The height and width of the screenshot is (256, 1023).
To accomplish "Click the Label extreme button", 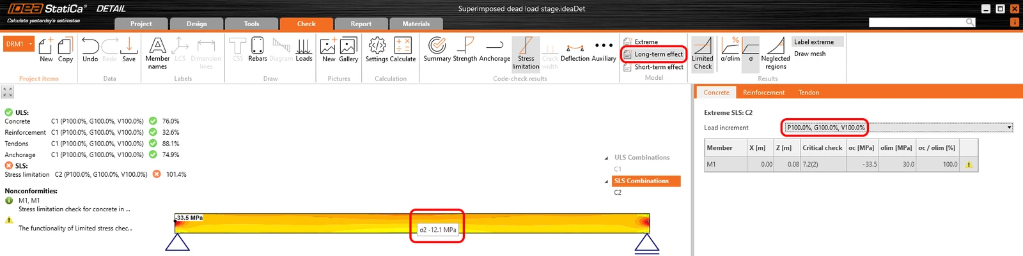I will pyautogui.click(x=818, y=42).
